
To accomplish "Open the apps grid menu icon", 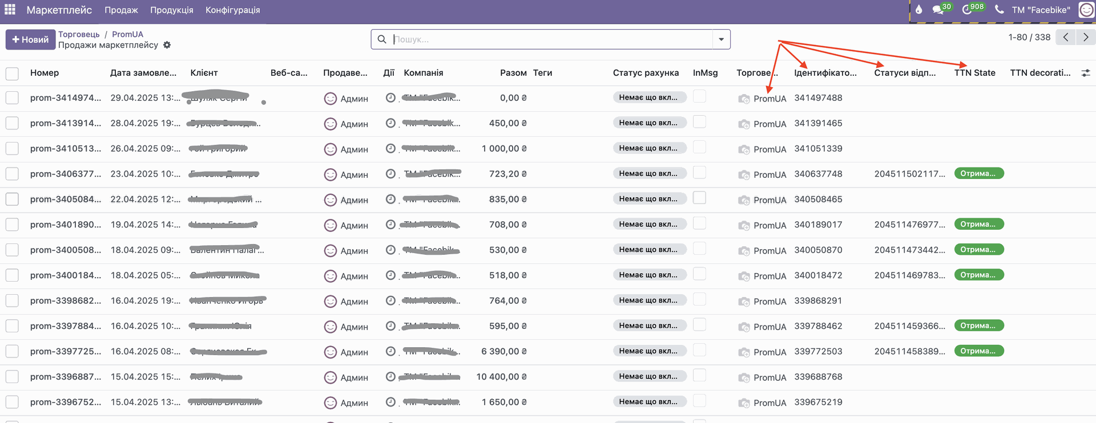I will 10,10.
